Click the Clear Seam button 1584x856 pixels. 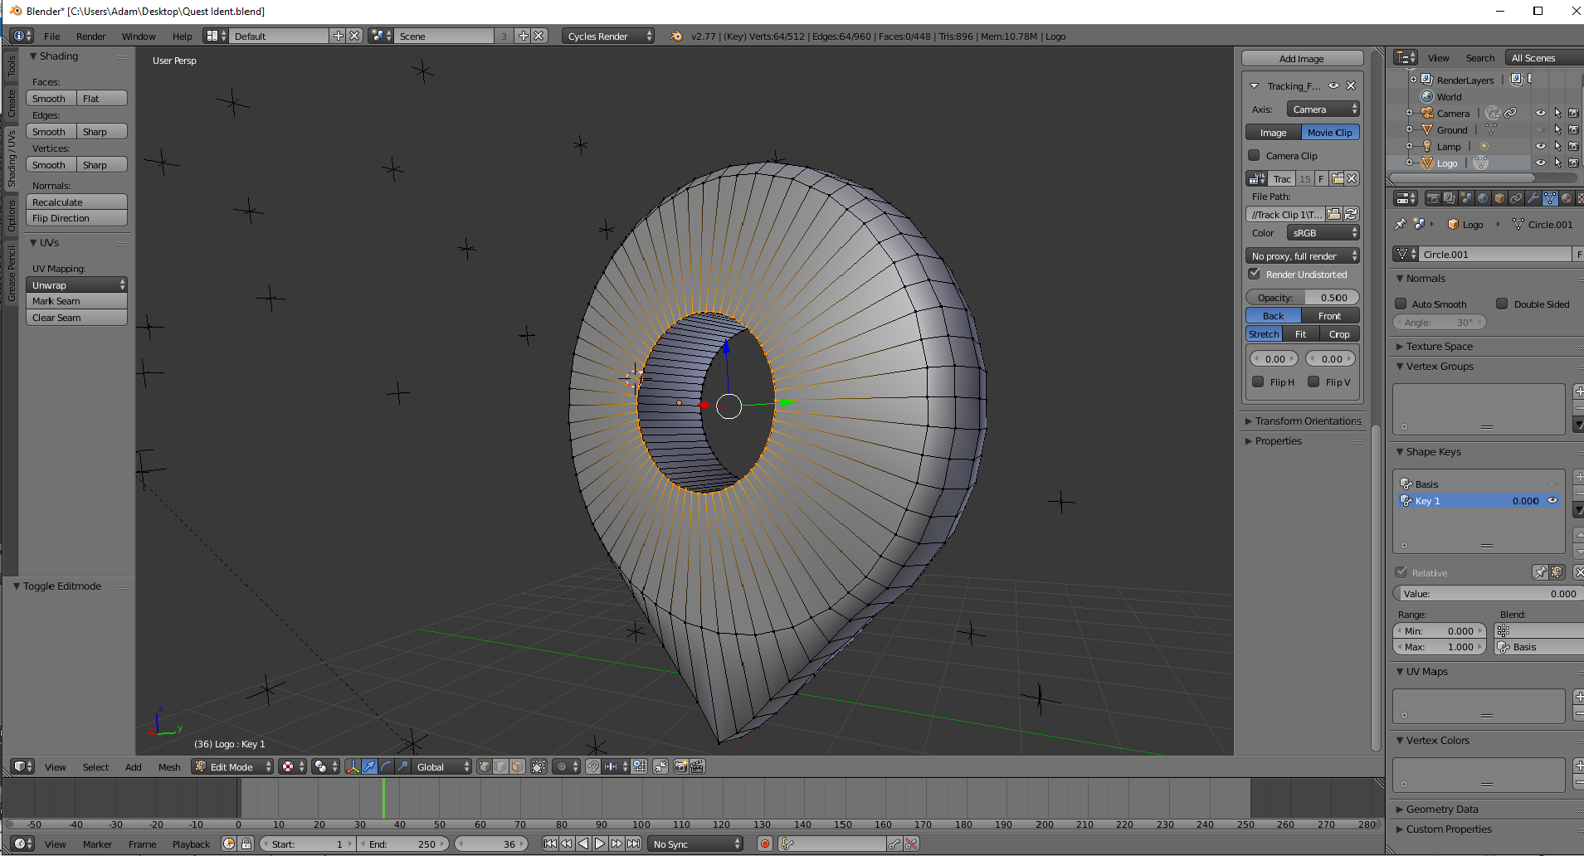click(x=76, y=317)
